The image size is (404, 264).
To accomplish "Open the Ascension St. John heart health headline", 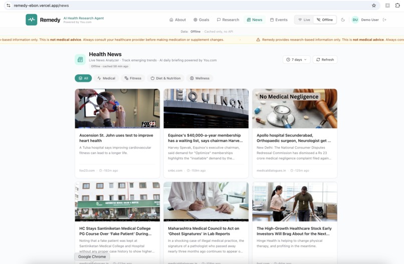I will point(116,138).
